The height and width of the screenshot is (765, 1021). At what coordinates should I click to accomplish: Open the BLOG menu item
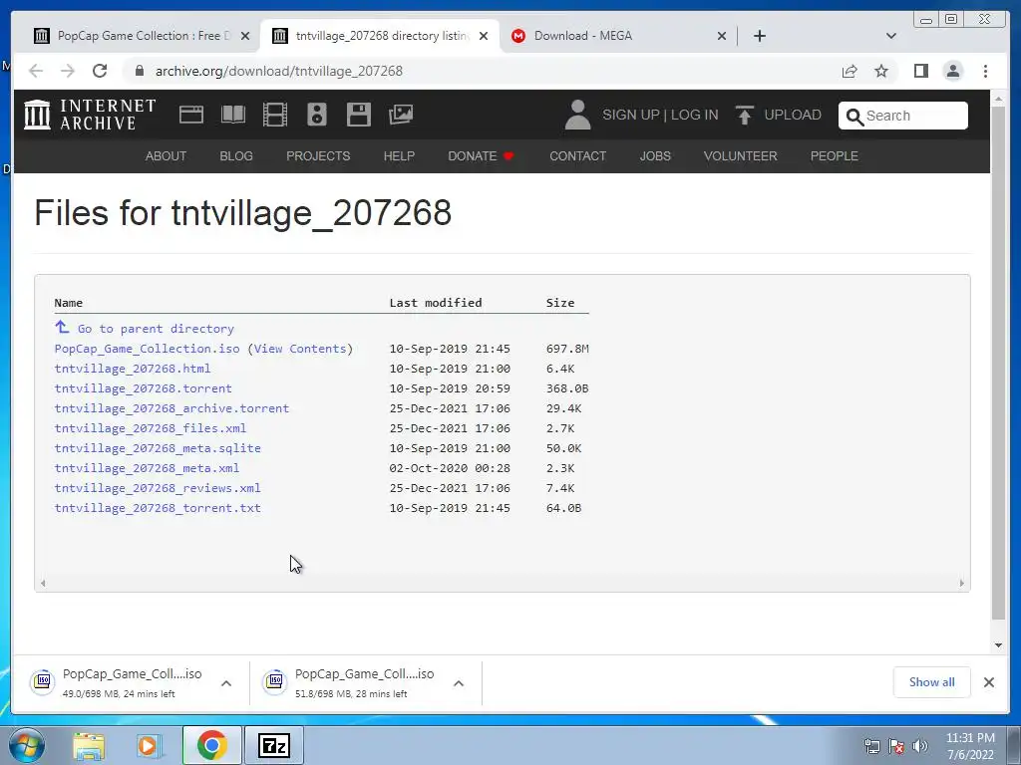tap(235, 156)
